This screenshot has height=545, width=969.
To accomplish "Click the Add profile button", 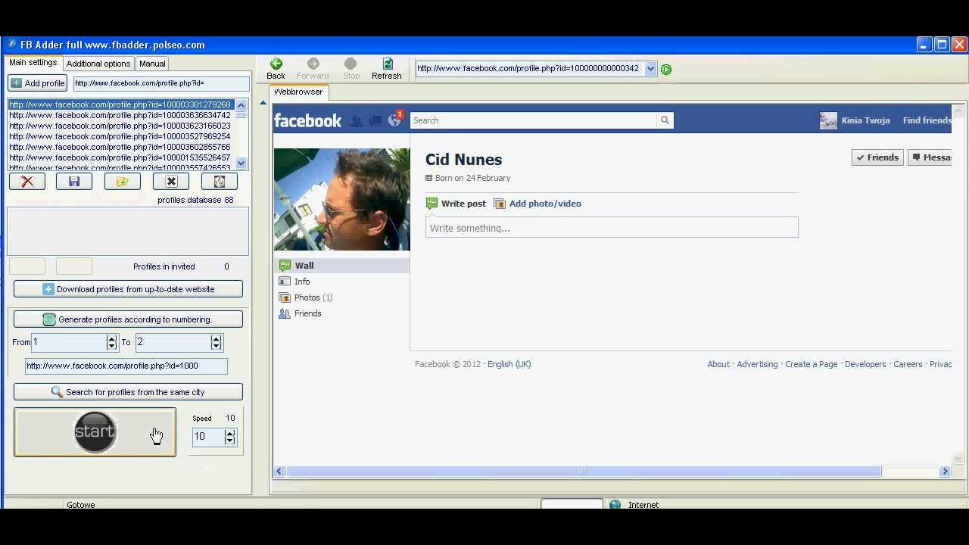I will 38,83.
